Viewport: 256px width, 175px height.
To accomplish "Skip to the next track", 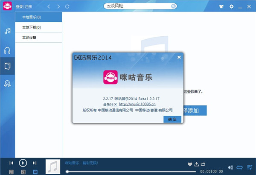I will [35, 163].
